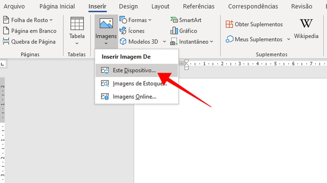Expand the Tabela dropdown
The height and width of the screenshot is (183, 327).
click(77, 43)
